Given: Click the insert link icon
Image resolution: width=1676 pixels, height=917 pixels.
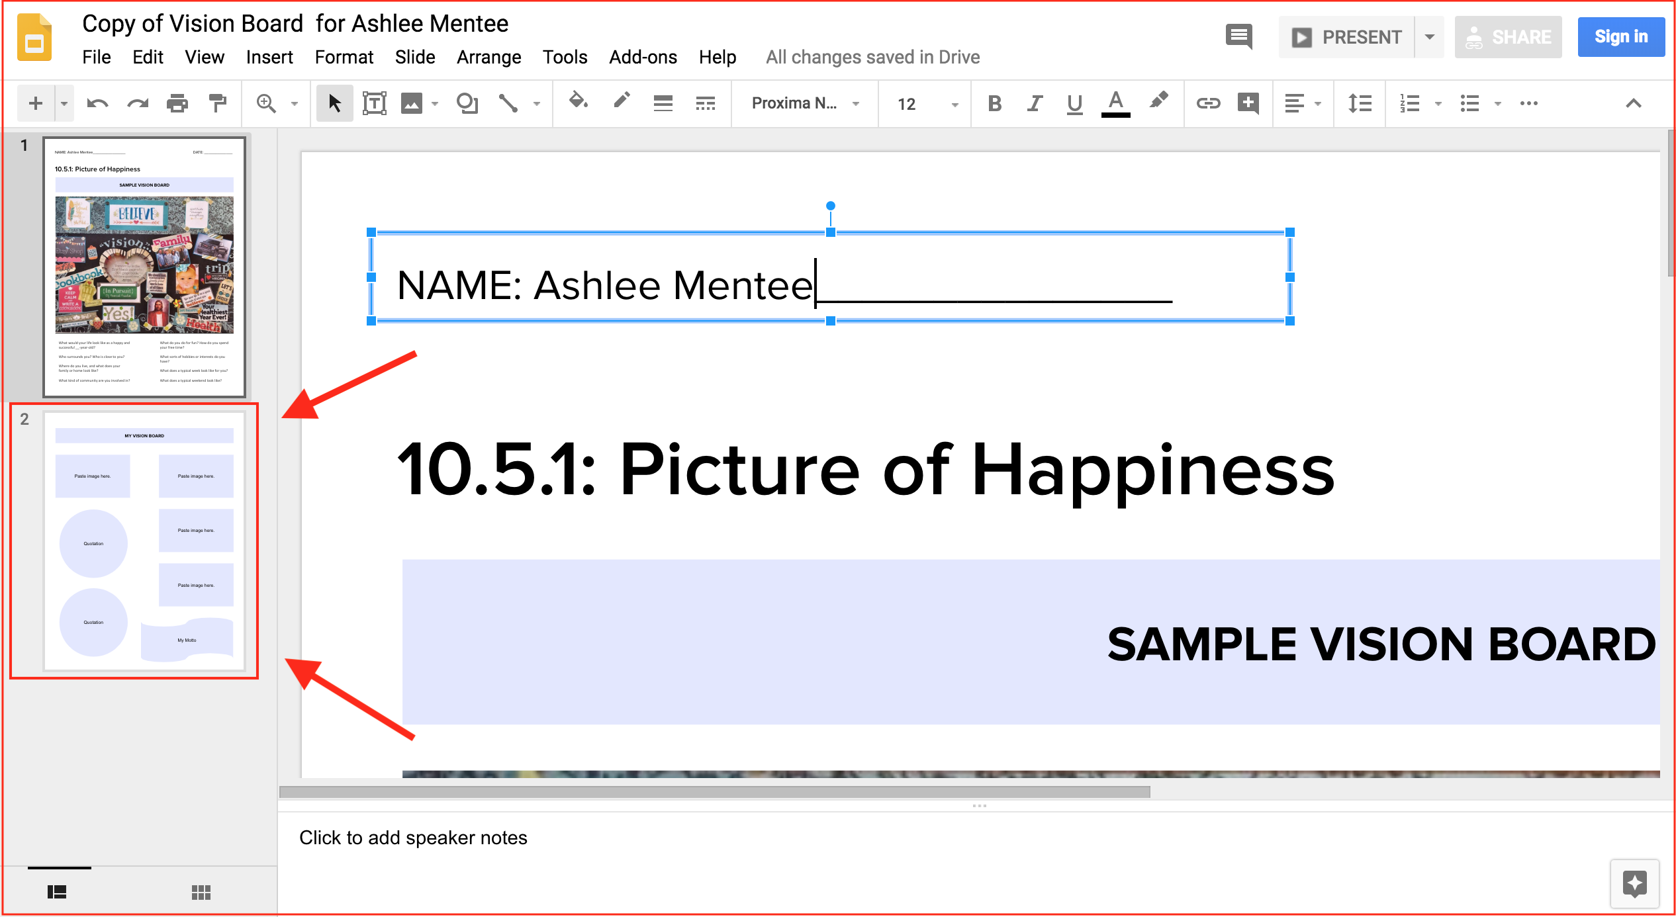Looking at the screenshot, I should pos(1208,103).
